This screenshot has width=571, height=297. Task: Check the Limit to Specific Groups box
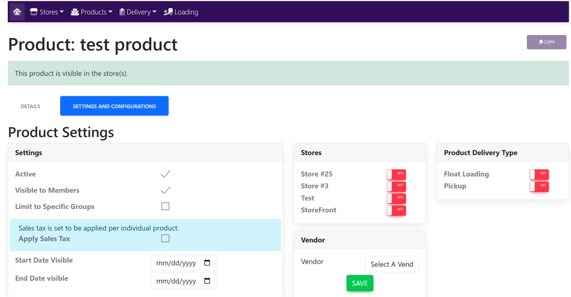pyautogui.click(x=165, y=206)
